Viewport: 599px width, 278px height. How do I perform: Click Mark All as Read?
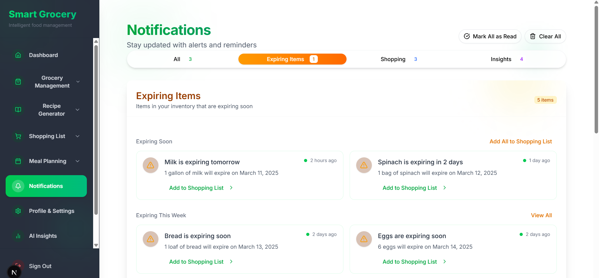[x=490, y=36]
